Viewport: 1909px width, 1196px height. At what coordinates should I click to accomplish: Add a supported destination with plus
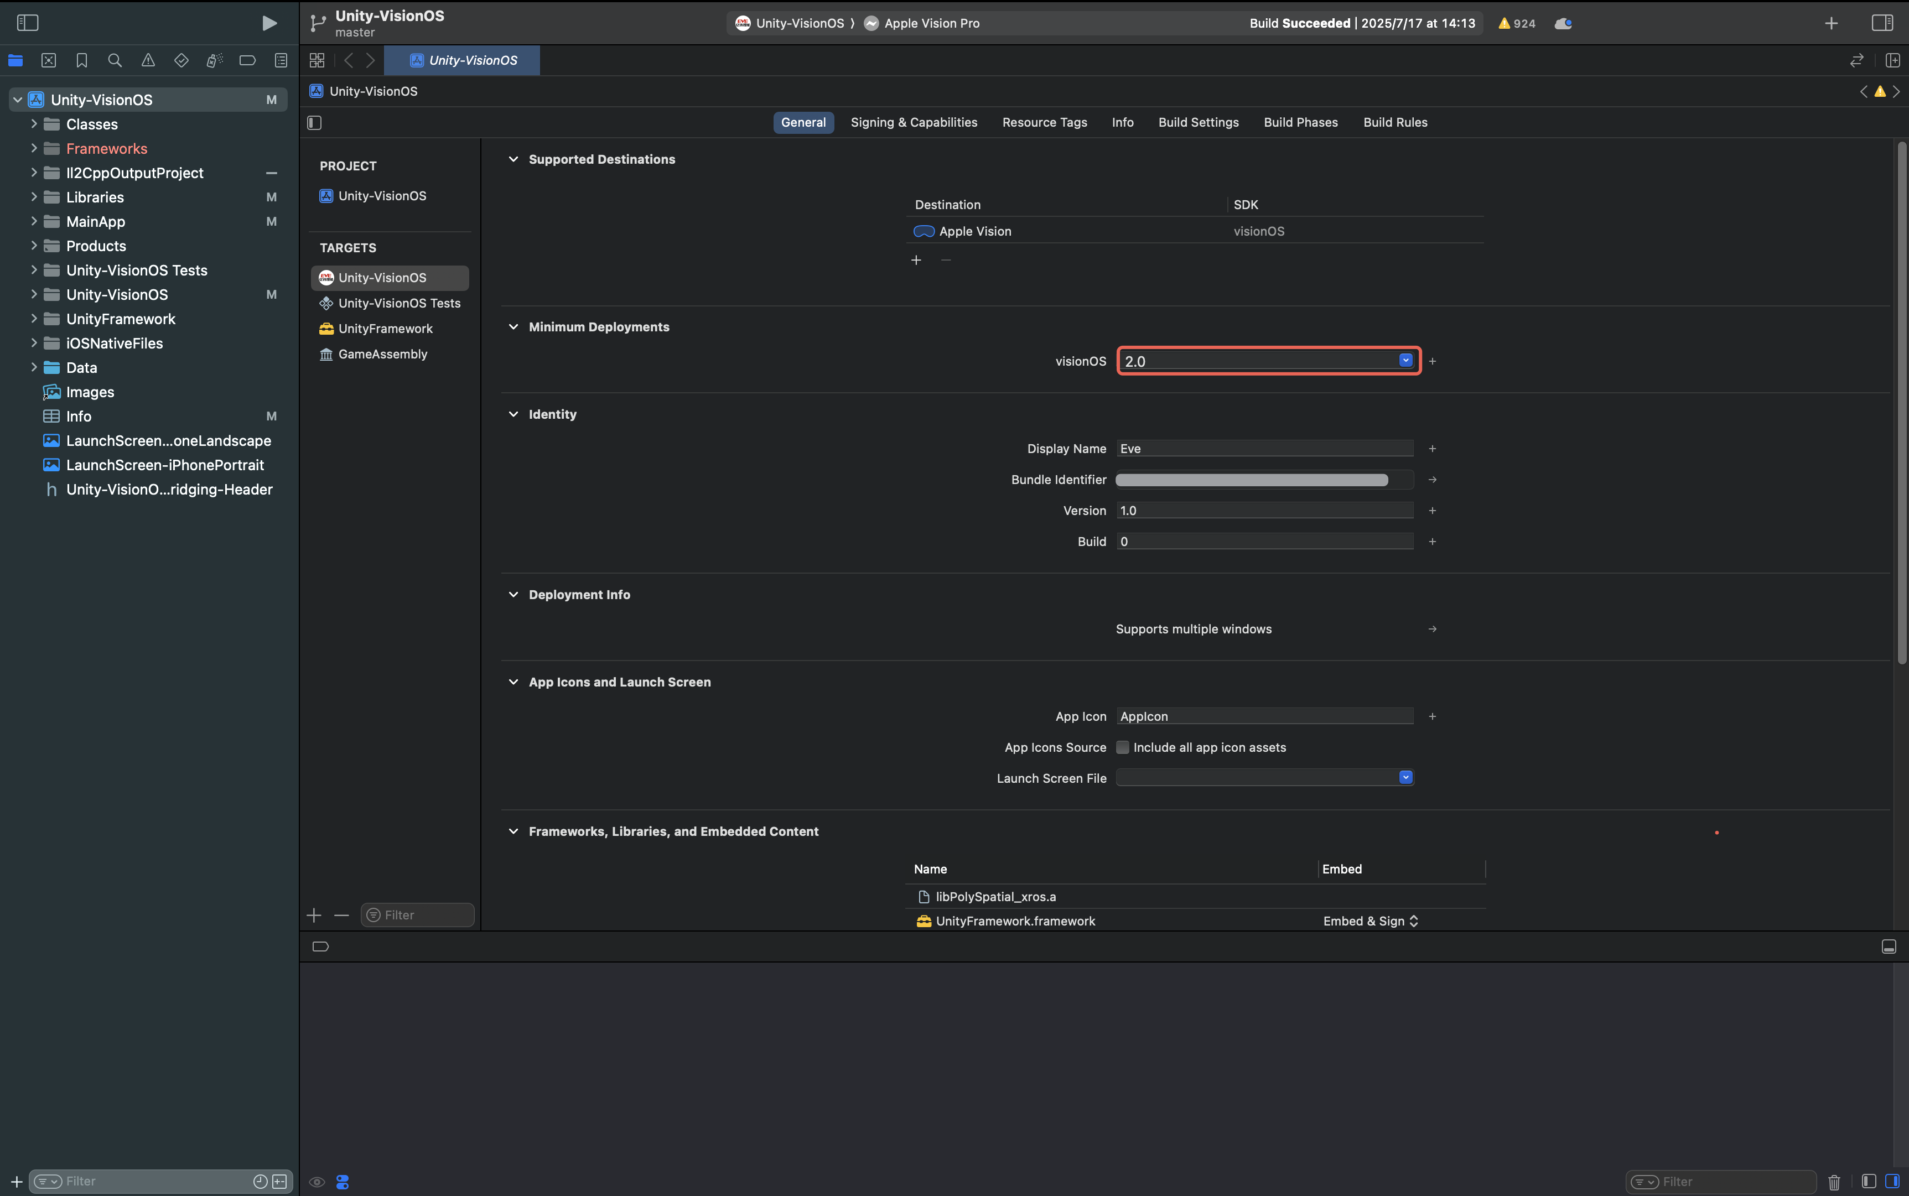(916, 260)
